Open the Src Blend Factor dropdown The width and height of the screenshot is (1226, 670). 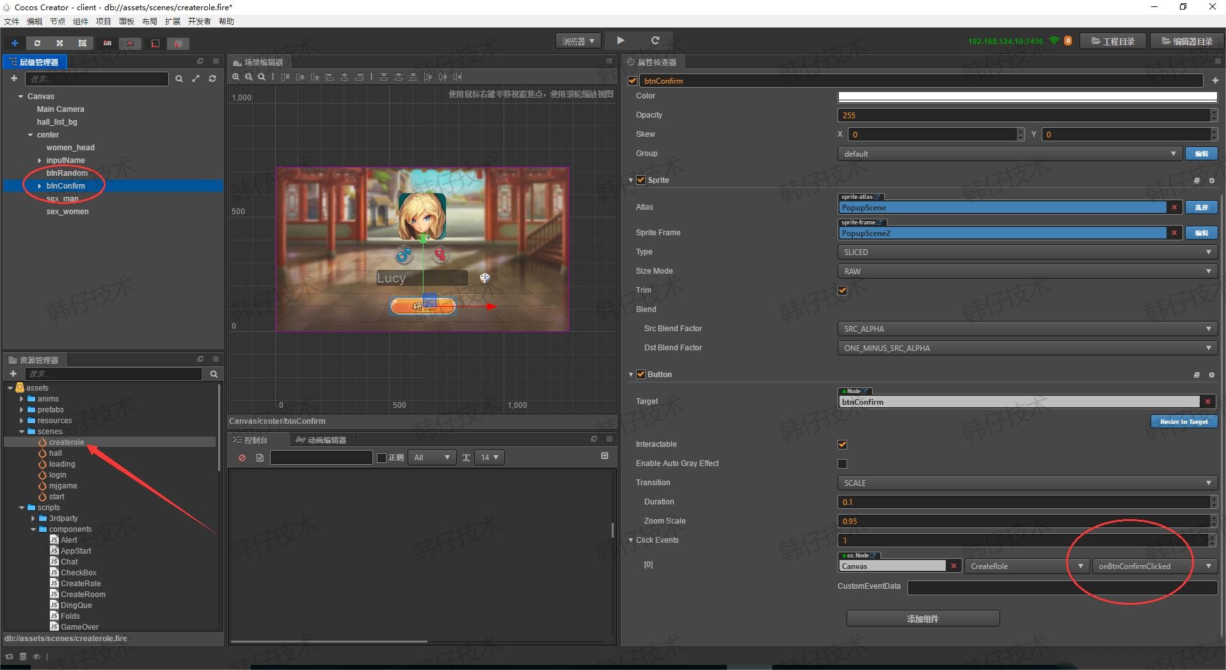(x=1028, y=329)
